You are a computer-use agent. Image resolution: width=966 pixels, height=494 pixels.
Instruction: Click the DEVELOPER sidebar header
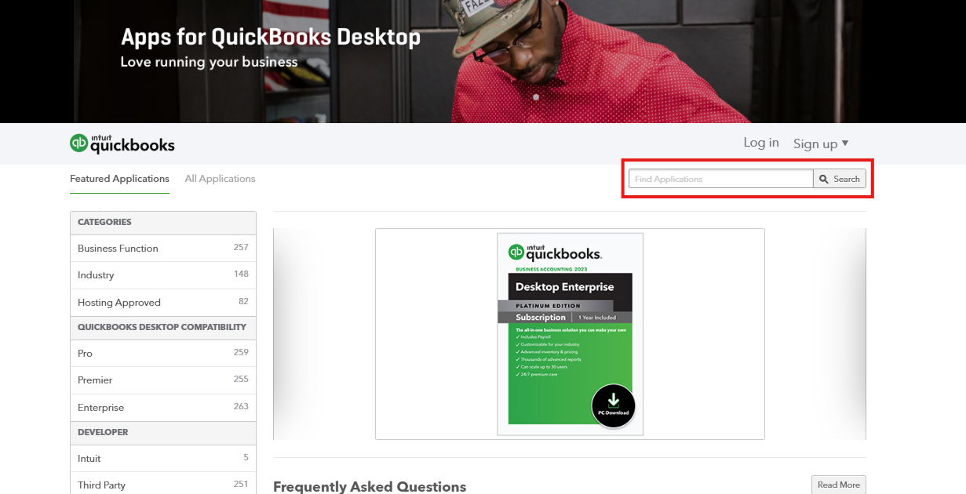coord(163,433)
